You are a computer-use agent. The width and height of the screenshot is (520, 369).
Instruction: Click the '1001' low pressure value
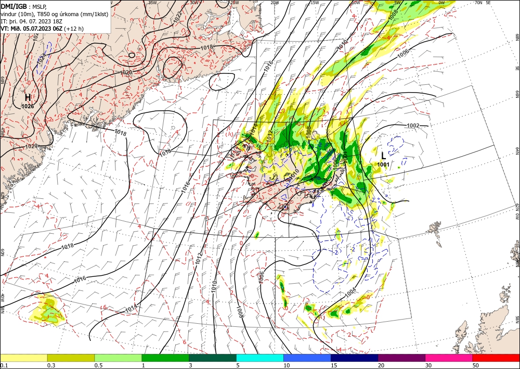(x=383, y=164)
